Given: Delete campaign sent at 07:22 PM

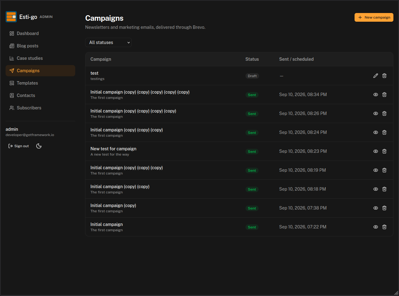Looking at the screenshot, I should tap(384, 227).
